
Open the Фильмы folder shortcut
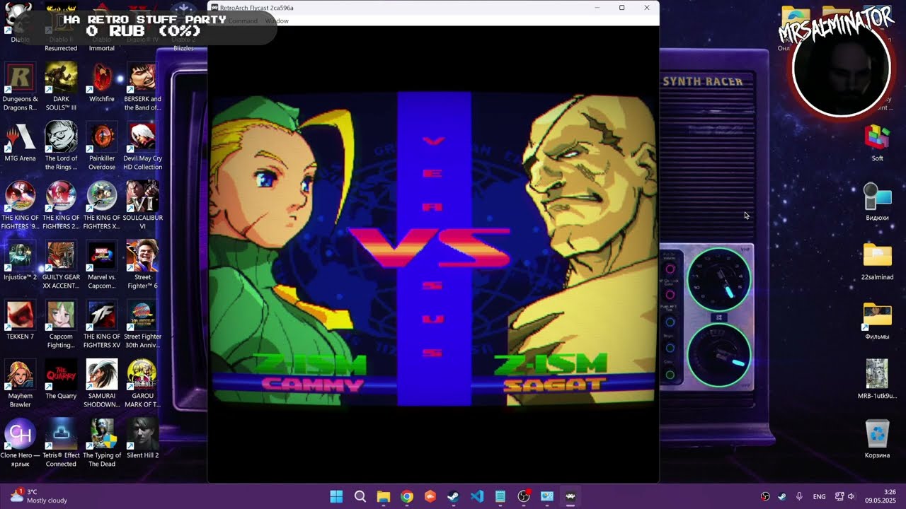(877, 320)
